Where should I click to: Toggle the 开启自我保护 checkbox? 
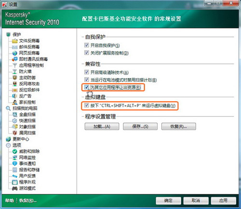point(87,45)
